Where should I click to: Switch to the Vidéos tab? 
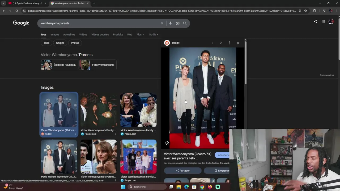[83, 34]
